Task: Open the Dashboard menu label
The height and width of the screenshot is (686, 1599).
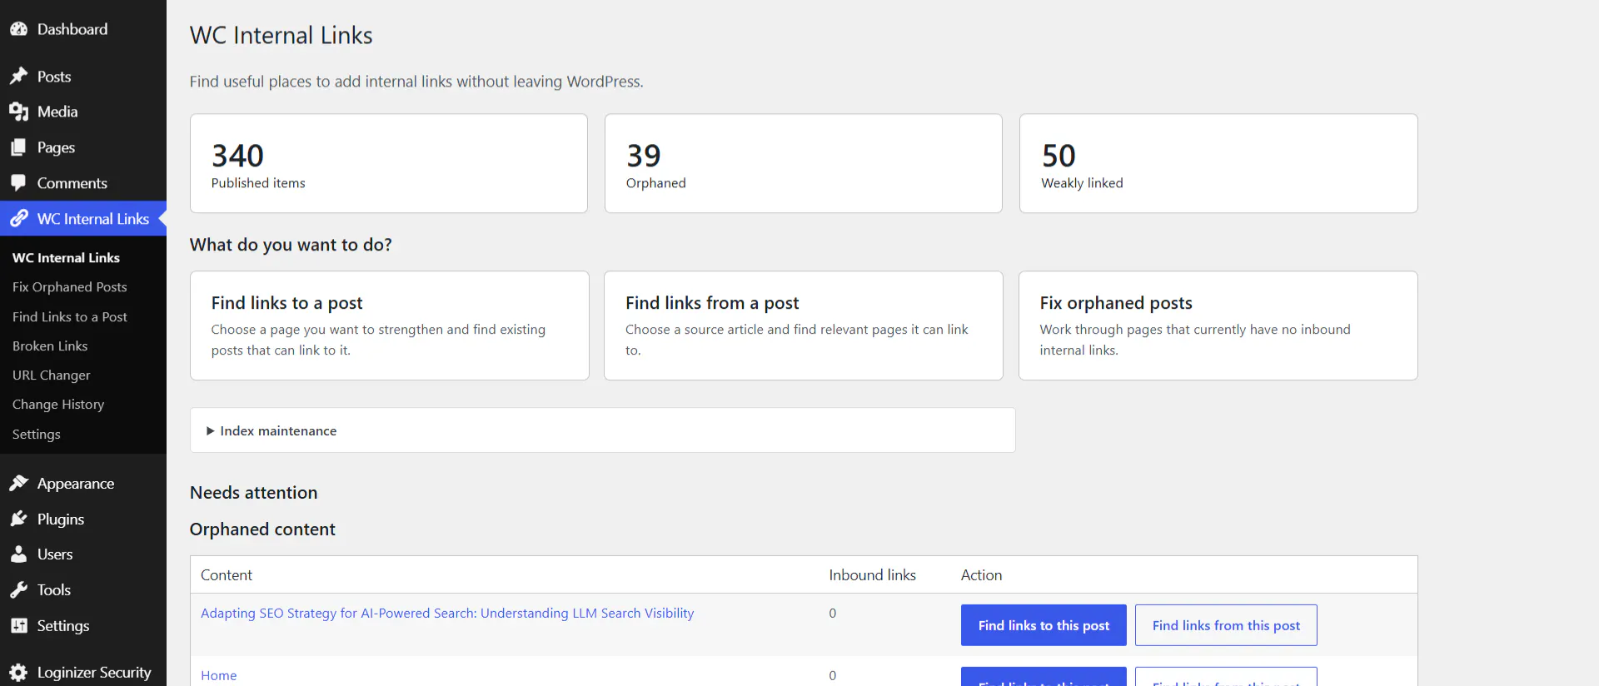Action: (72, 29)
